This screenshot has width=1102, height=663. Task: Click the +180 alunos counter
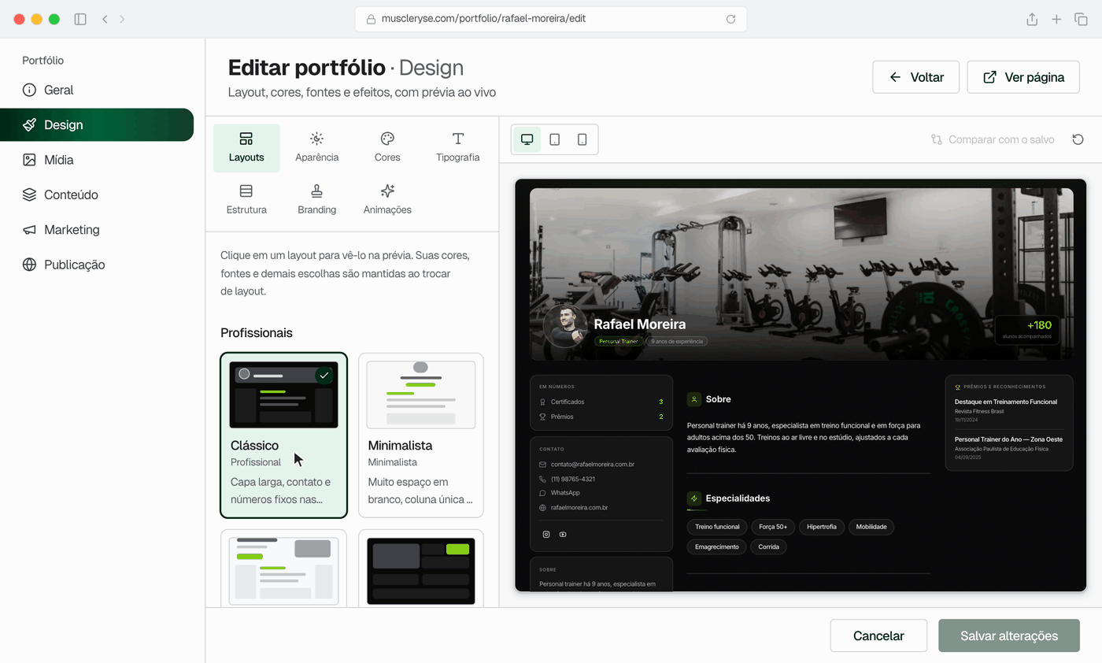[1026, 330]
